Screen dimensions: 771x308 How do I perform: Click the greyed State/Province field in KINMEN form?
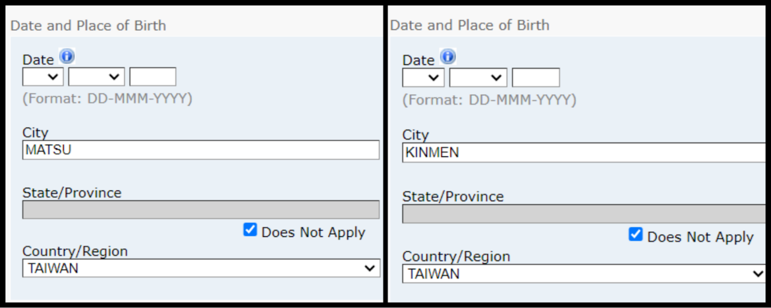[583, 214]
